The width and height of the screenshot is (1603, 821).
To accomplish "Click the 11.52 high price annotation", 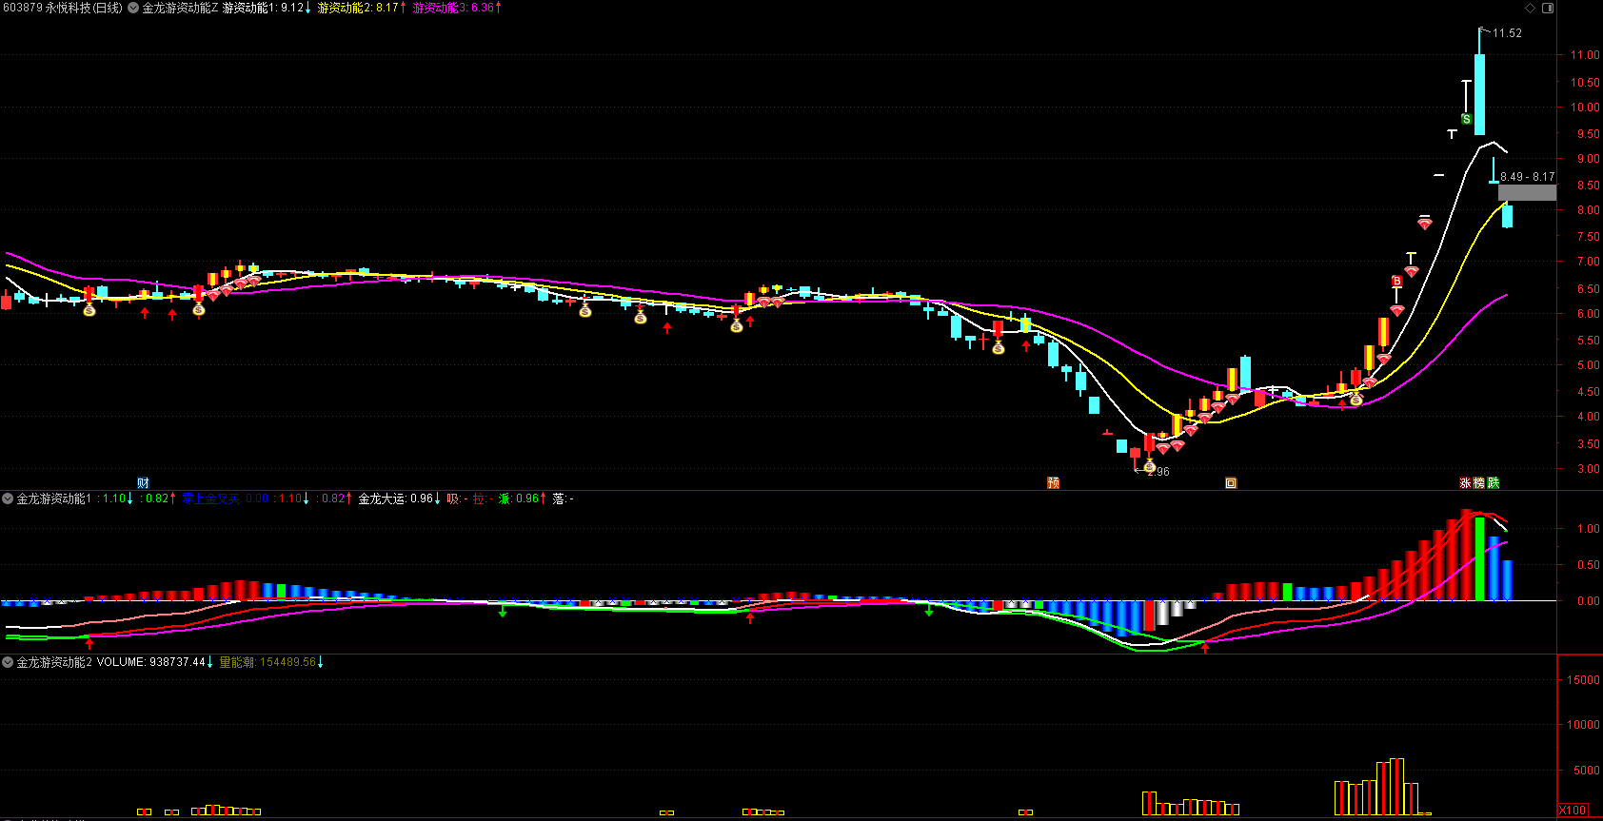I will point(1507,33).
